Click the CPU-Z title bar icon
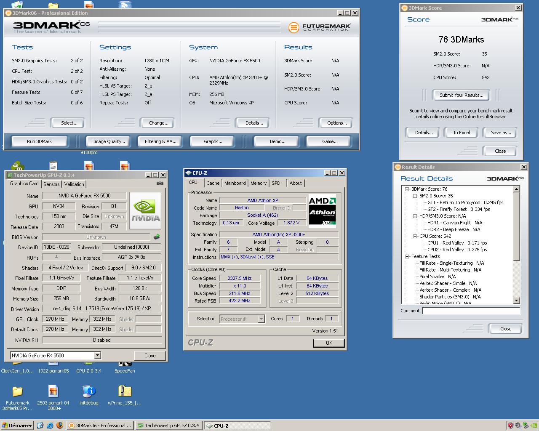The height and width of the screenshot is (431, 539). click(188, 173)
